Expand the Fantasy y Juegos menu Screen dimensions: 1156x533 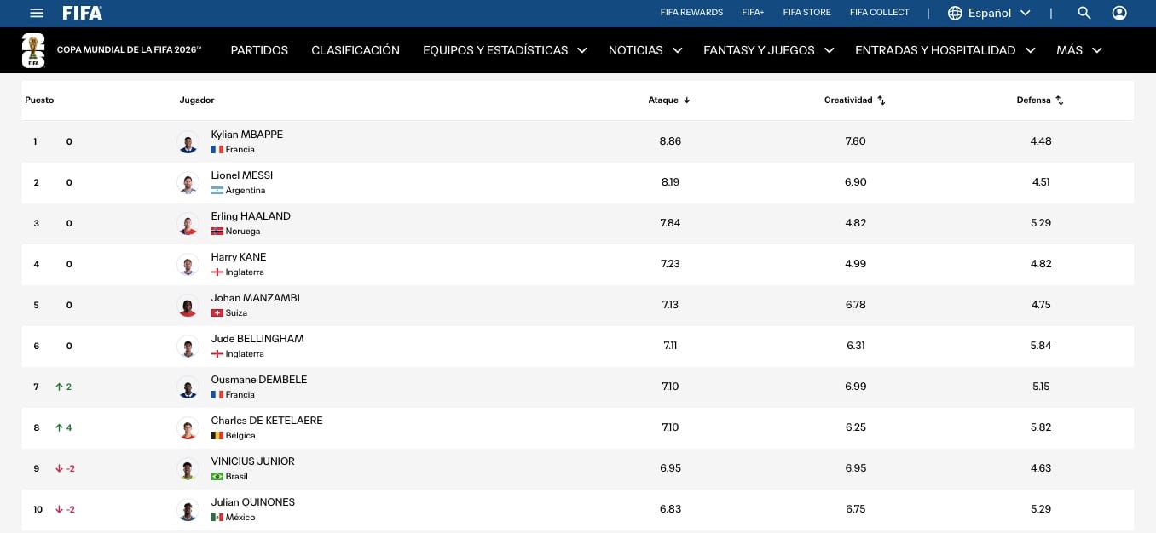pyautogui.click(x=769, y=50)
